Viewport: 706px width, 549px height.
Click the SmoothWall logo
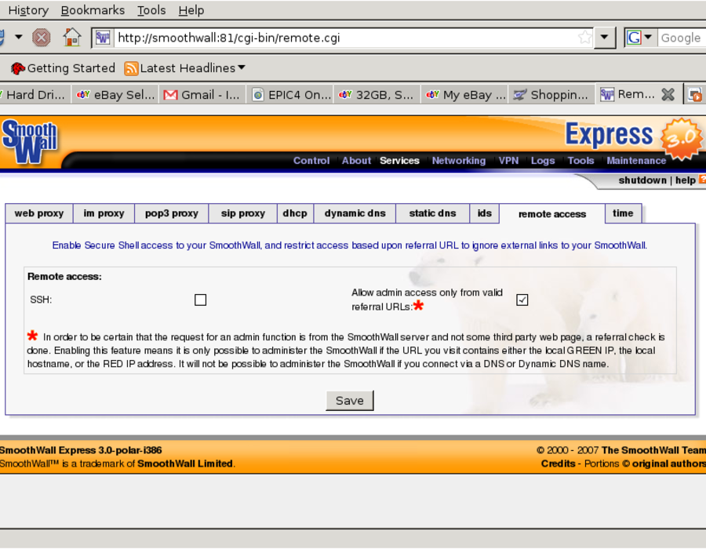30,142
